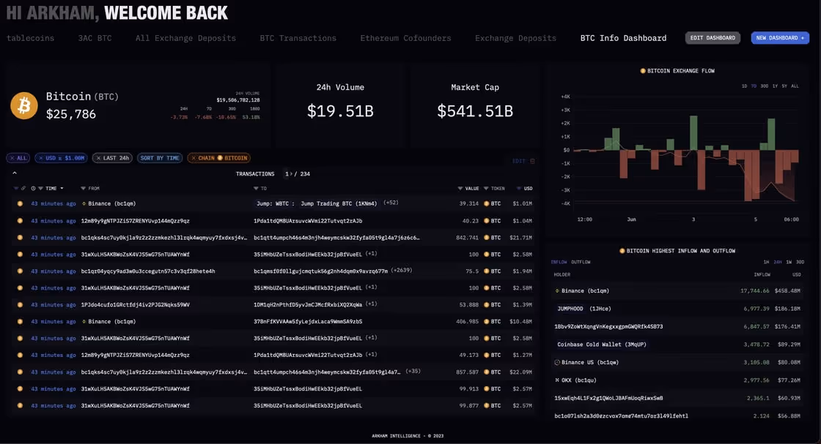
Task: Click the edit pencil icon above the transactions table
Action: point(518,160)
